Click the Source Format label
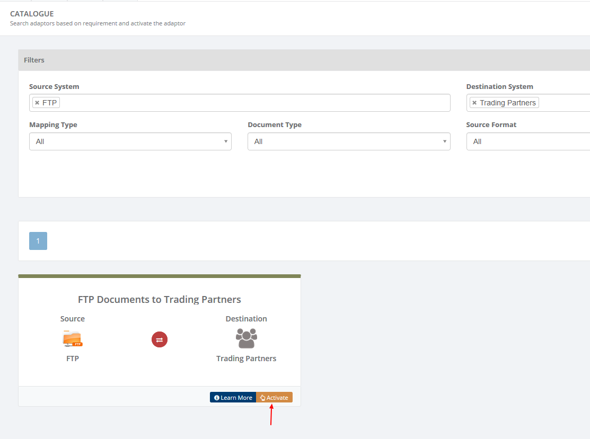Image resolution: width=590 pixels, height=439 pixels. [491, 125]
